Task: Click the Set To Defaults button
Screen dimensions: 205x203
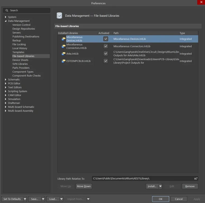Action: [x=12, y=199]
